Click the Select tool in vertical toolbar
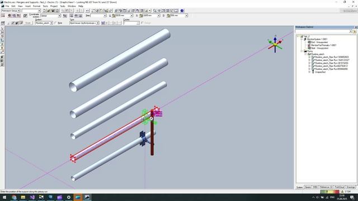358x201 pixels. point(2,29)
